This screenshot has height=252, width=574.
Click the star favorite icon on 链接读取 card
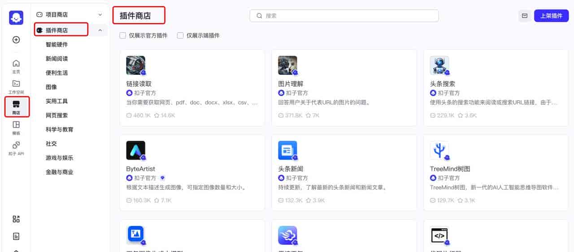[157, 115]
